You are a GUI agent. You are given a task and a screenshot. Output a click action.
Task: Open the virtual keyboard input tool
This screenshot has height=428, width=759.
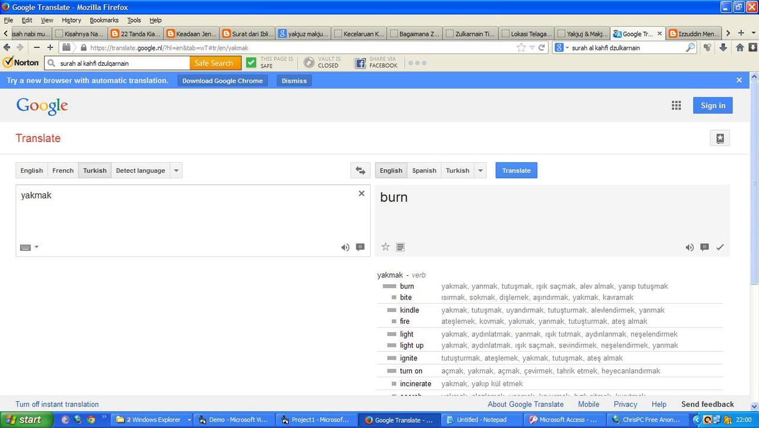click(25, 247)
